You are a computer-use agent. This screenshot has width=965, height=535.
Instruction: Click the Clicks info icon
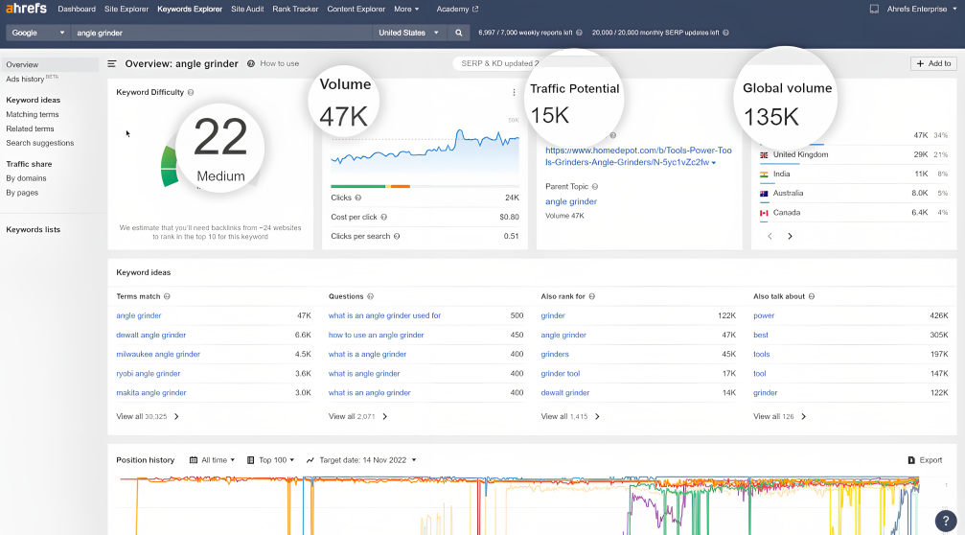pos(358,198)
